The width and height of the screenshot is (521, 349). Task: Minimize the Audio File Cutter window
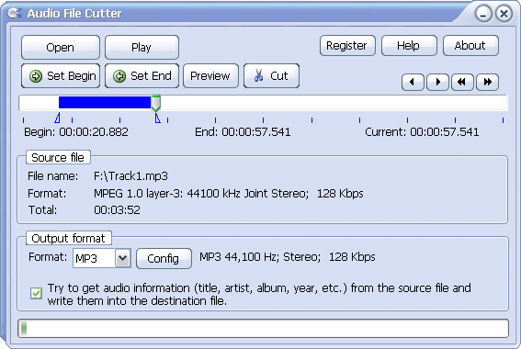click(483, 14)
